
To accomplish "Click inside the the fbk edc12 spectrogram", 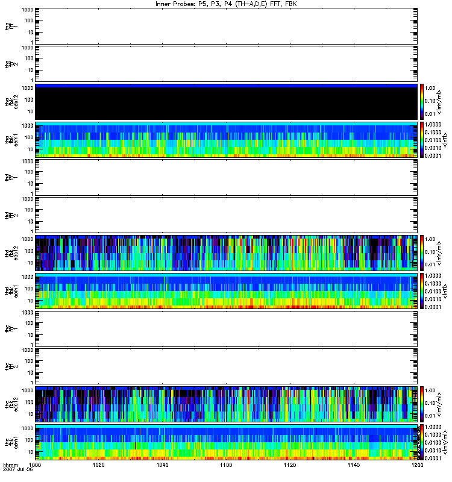I will pyautogui.click(x=226, y=404).
